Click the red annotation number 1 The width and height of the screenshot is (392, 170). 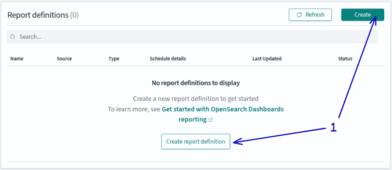pyautogui.click(x=333, y=127)
